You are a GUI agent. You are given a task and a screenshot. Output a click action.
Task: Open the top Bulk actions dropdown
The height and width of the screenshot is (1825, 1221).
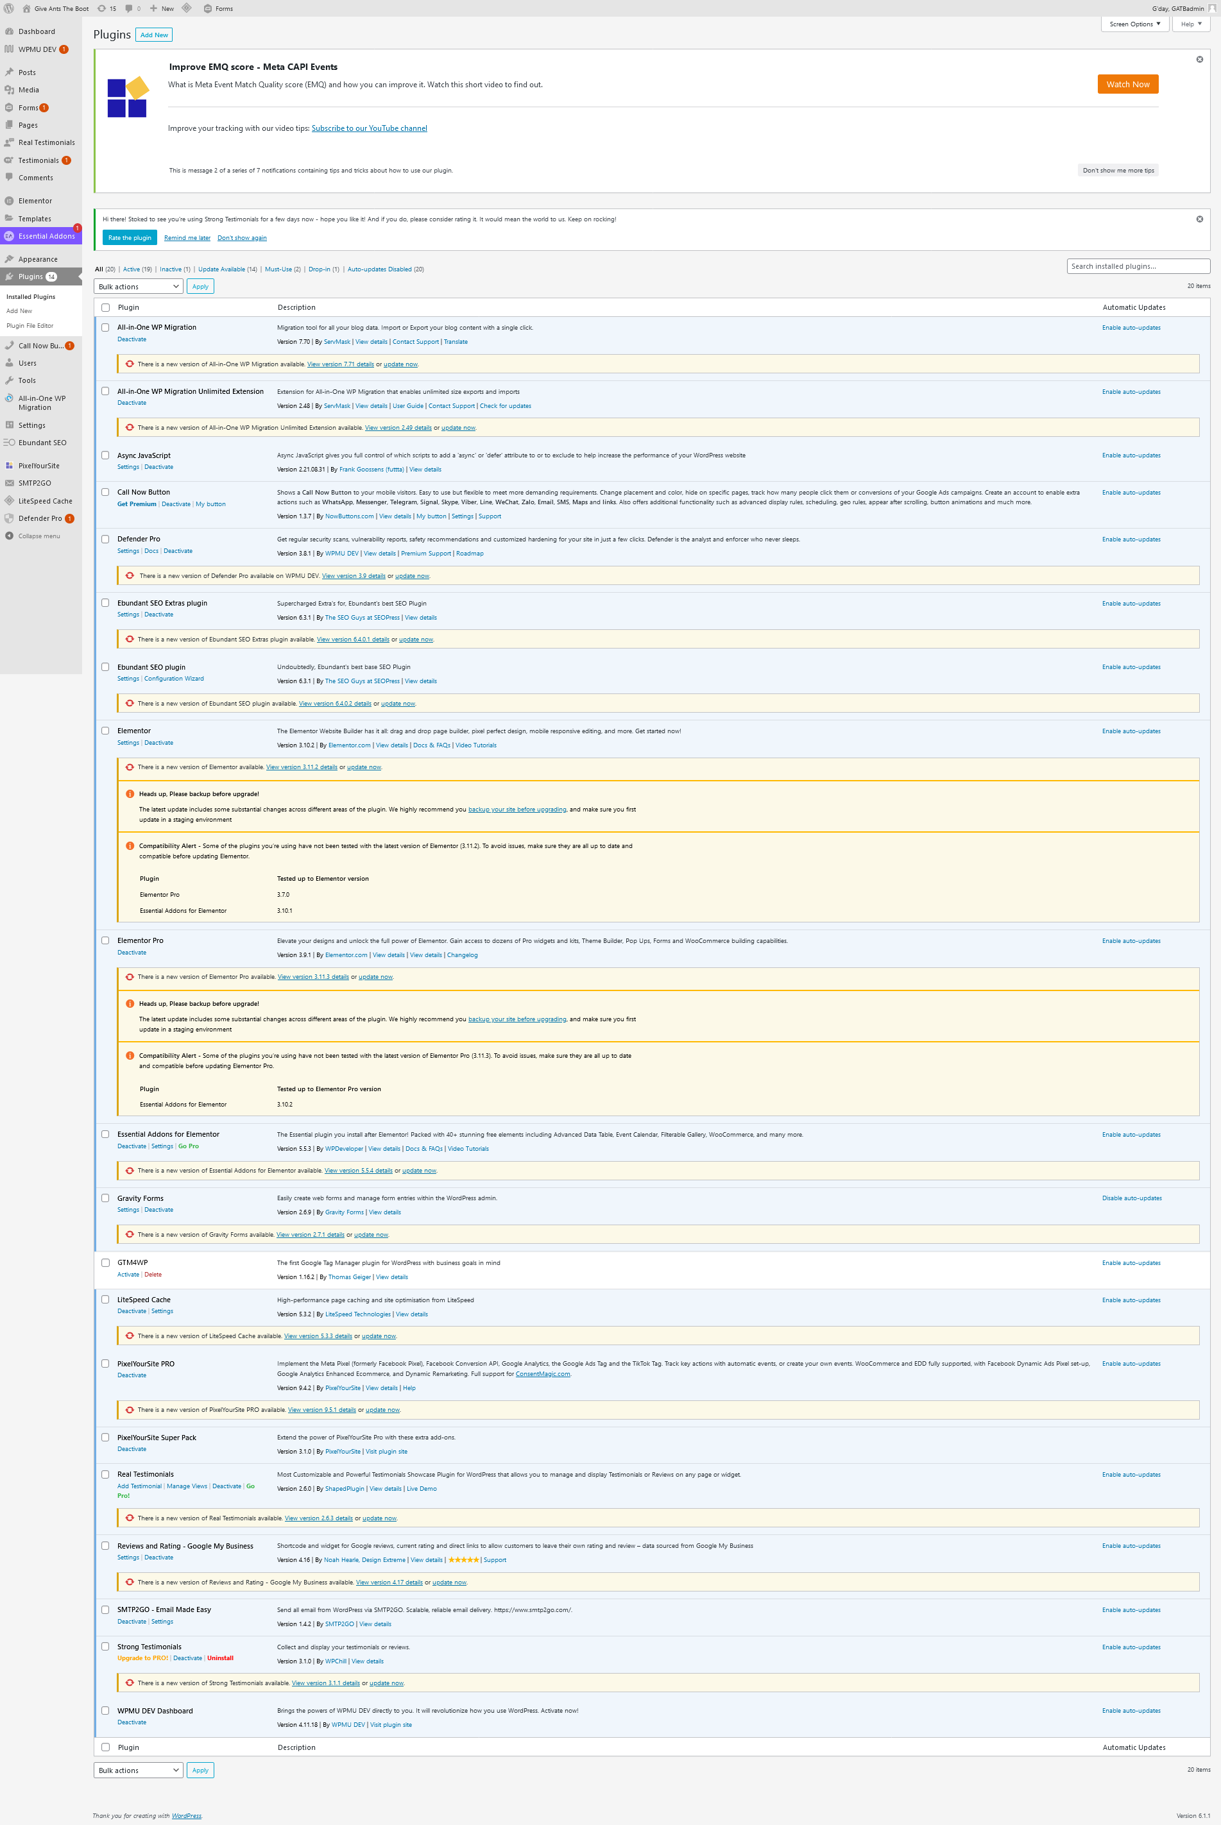point(138,287)
